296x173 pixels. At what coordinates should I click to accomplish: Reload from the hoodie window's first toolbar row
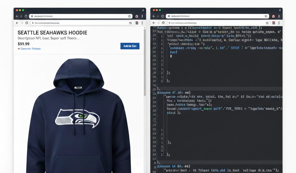click(x=26, y=16)
